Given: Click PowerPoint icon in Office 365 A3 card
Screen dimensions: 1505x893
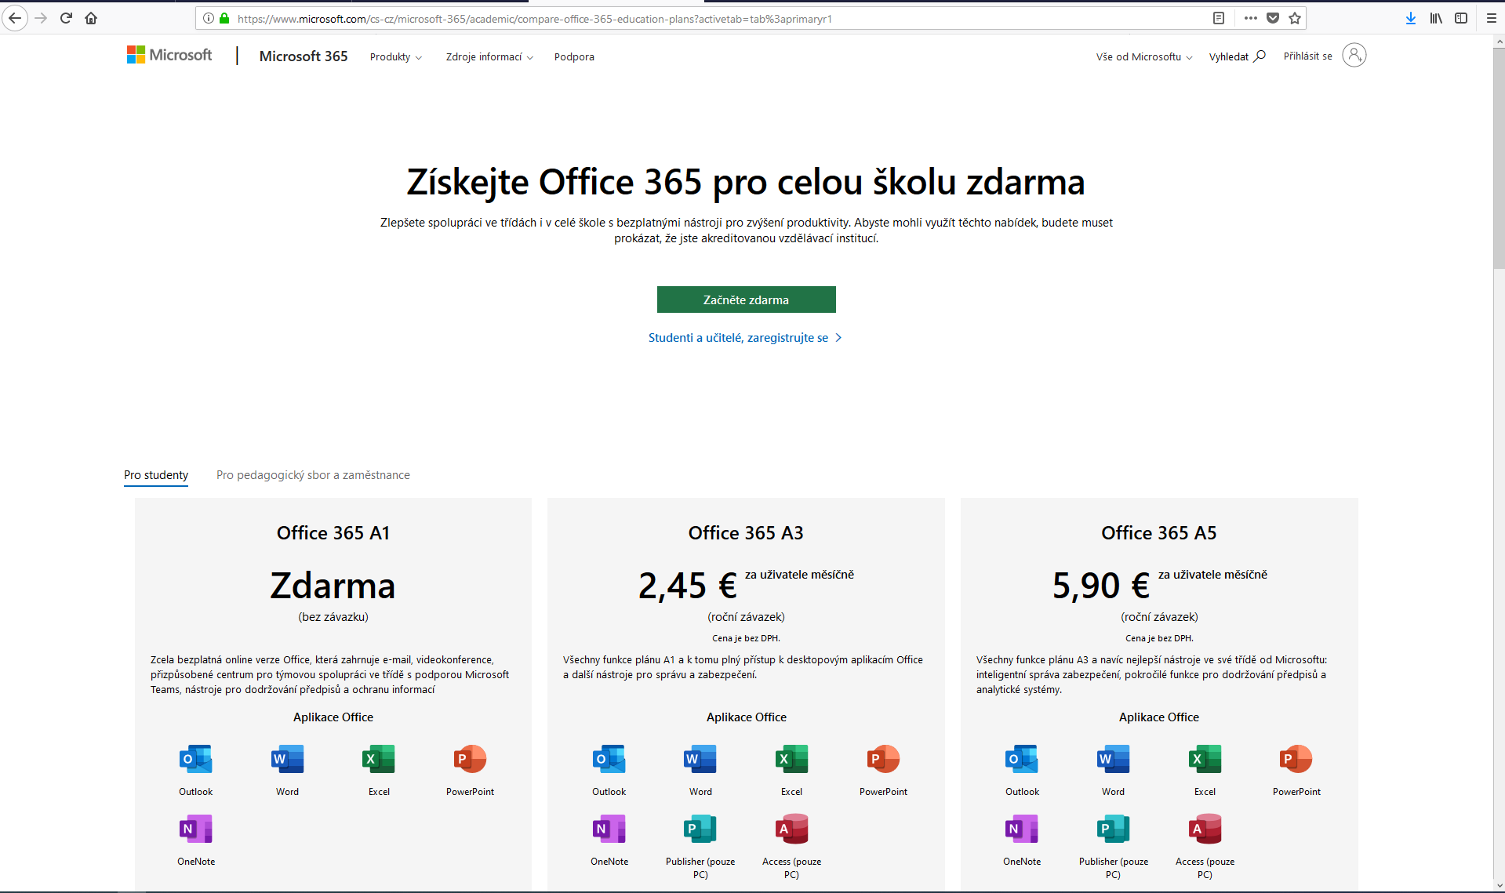Looking at the screenshot, I should coord(883,759).
